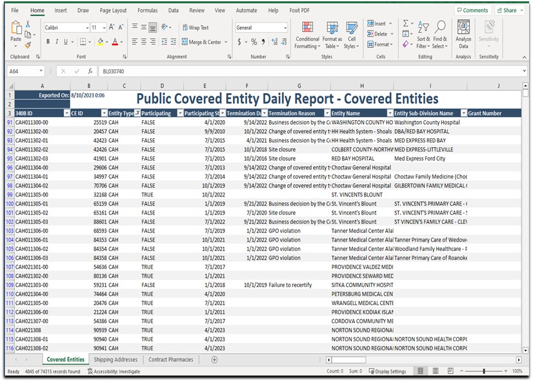Switch to Normal view in status bar
The image size is (533, 382).
pos(421,371)
